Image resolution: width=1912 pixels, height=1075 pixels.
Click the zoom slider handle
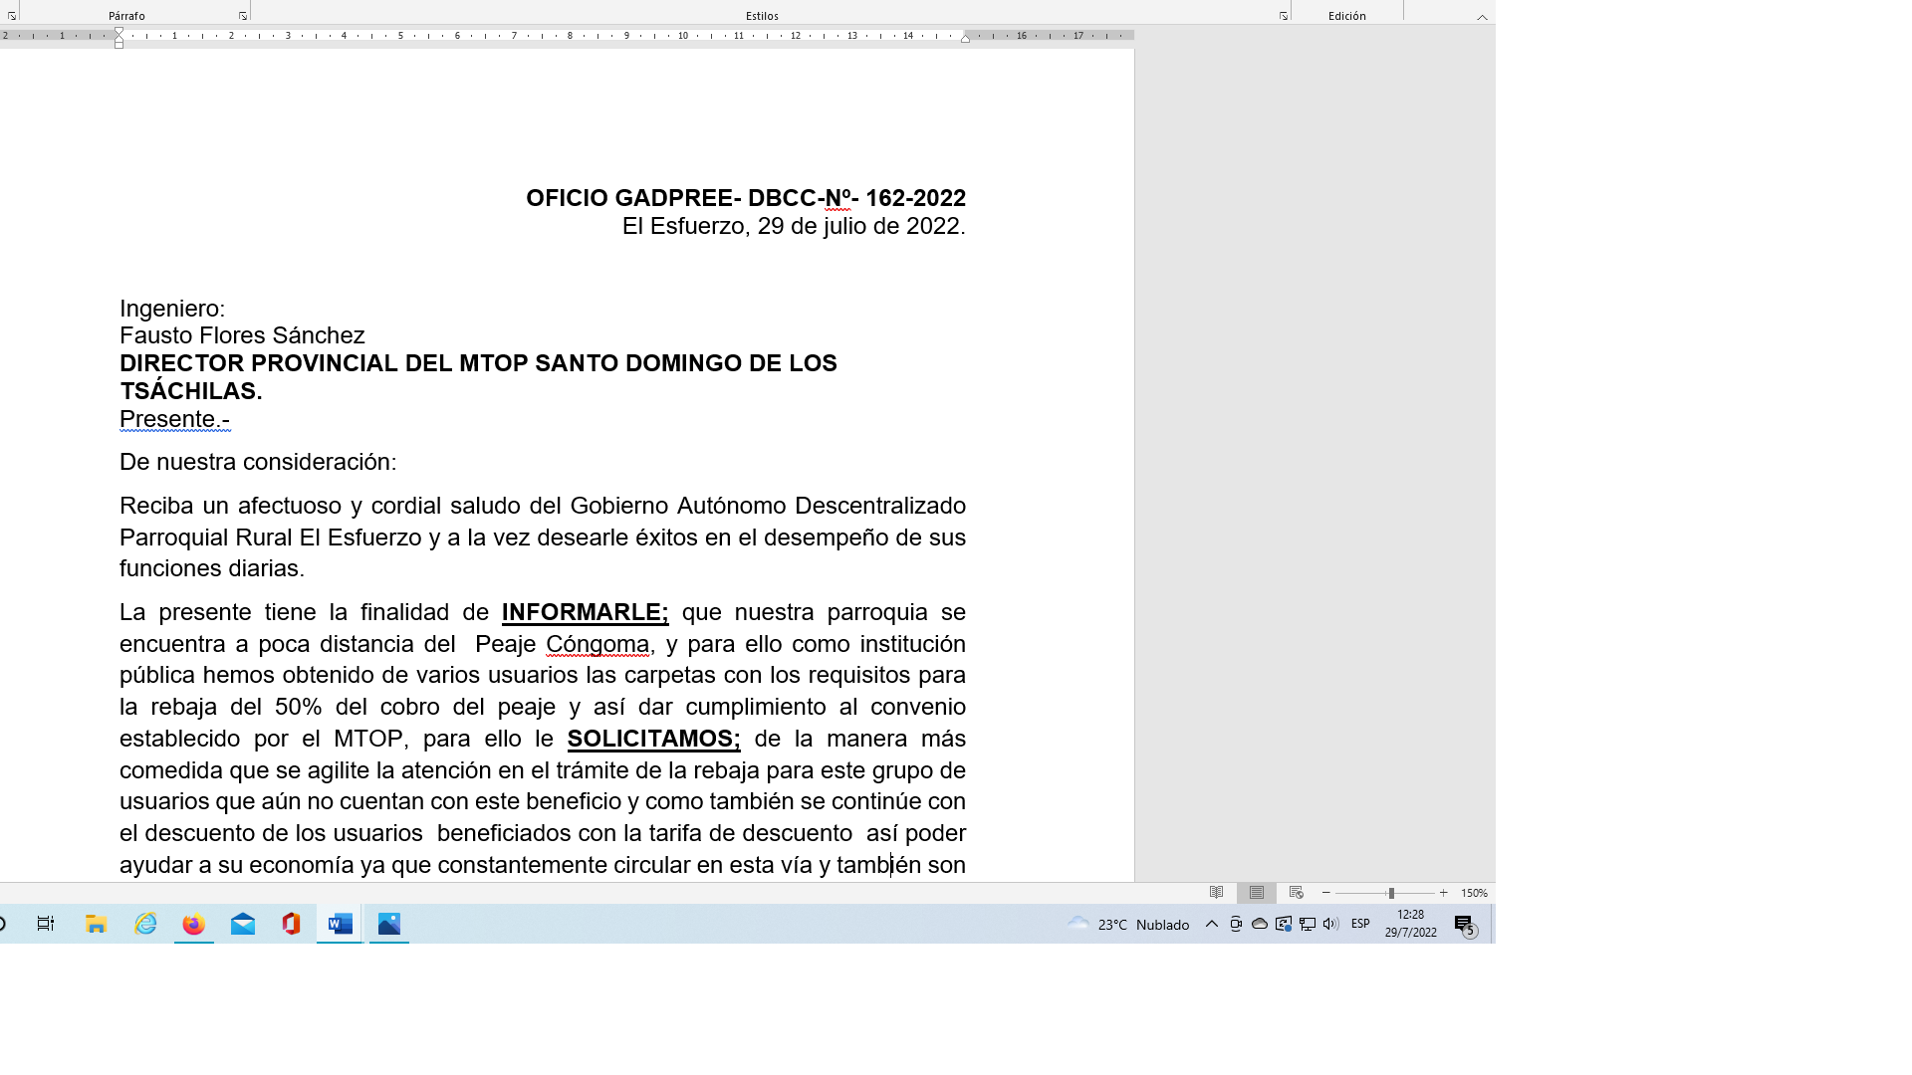pos(1391,893)
